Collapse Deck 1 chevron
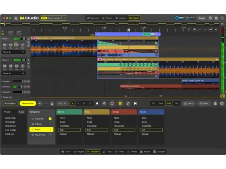This screenshot has height=169, width=226. (x=2, y=39)
